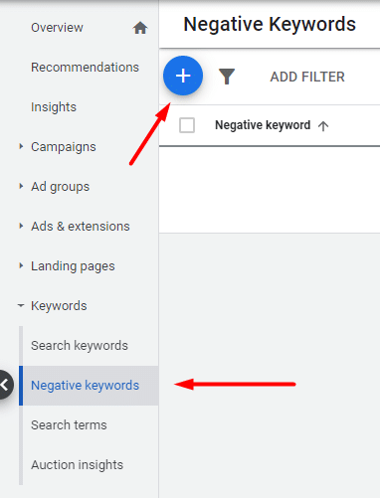Screen dimensions: 380x498
Task: Go to Recommendations
Action: coord(85,68)
